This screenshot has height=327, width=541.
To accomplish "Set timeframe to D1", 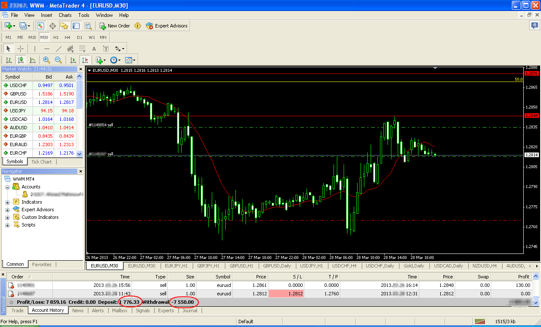I will [79, 37].
